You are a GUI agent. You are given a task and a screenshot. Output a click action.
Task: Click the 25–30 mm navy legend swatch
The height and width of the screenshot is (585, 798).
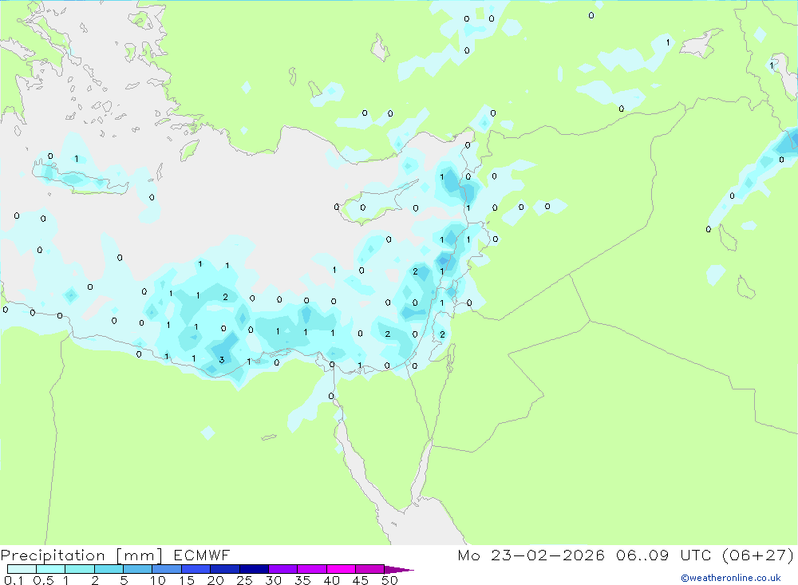point(254,569)
